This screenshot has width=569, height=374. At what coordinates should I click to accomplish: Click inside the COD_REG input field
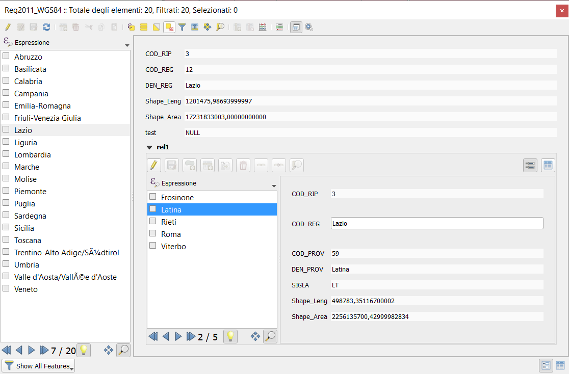(437, 223)
